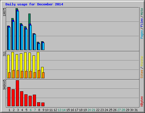Screen dimensions: 145x113
Task: Click green weekend day 7 axis label
Action: [x=35, y=110]
